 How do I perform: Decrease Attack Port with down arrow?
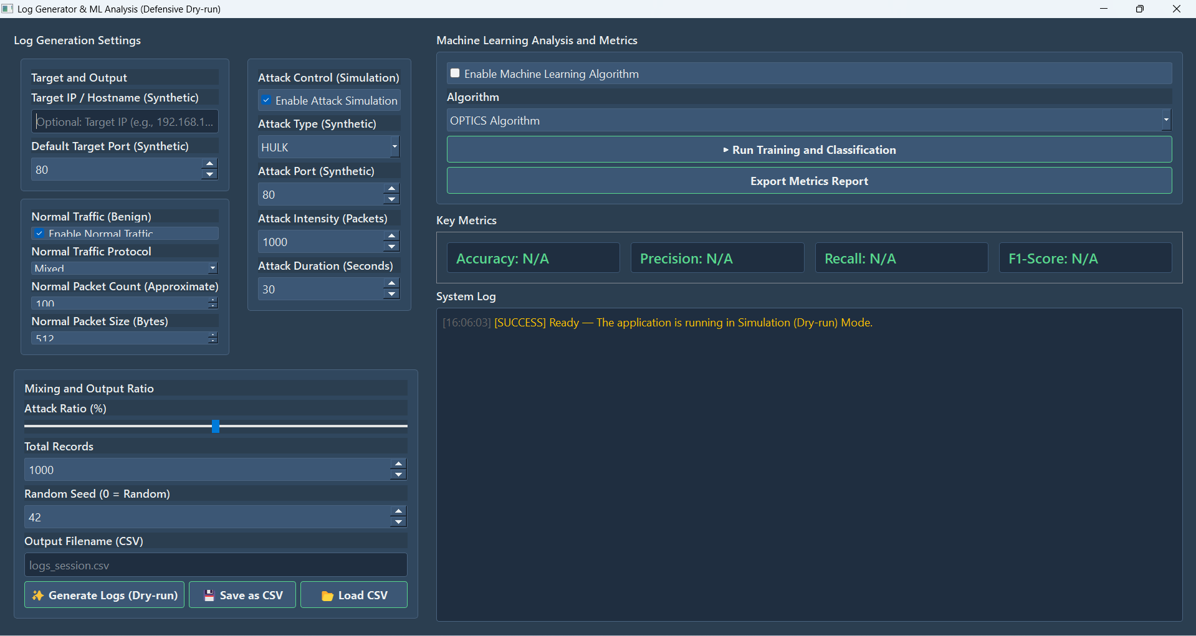[391, 200]
